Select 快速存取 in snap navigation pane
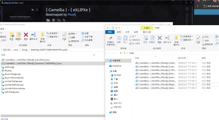The width and height of the screenshot is (219, 120). coord(119,61)
